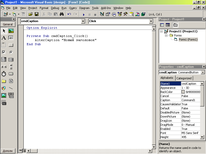This screenshot has width=206, height=154.
Task: Select the FileListBox control tool
Action: pos(11,81)
